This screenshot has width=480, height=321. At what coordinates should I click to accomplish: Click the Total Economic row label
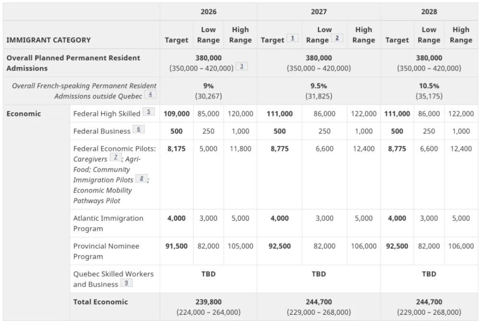(x=100, y=302)
